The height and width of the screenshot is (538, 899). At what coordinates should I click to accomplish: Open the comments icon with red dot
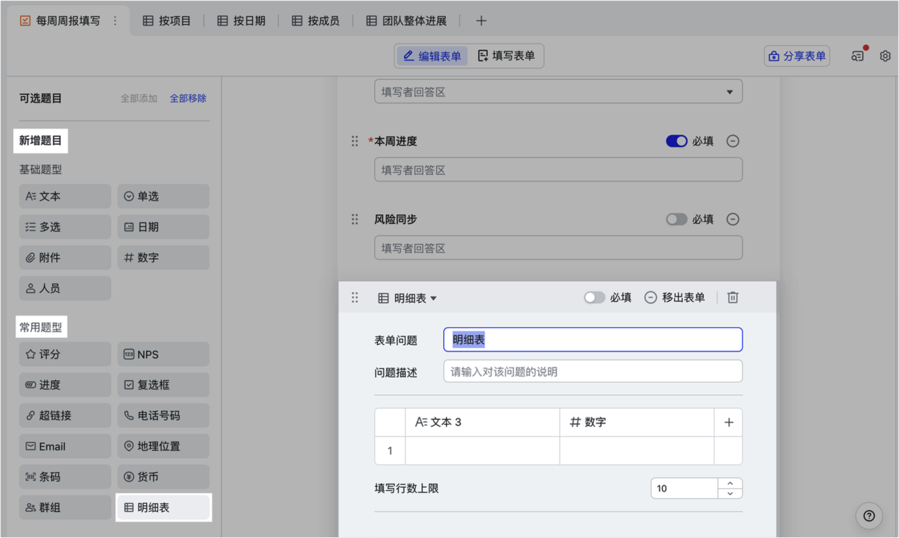(857, 56)
